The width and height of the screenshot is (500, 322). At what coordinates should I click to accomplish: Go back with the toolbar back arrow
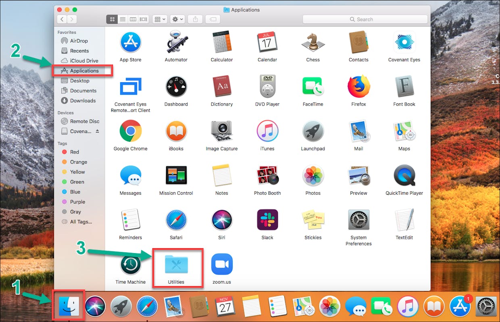[x=62, y=19]
